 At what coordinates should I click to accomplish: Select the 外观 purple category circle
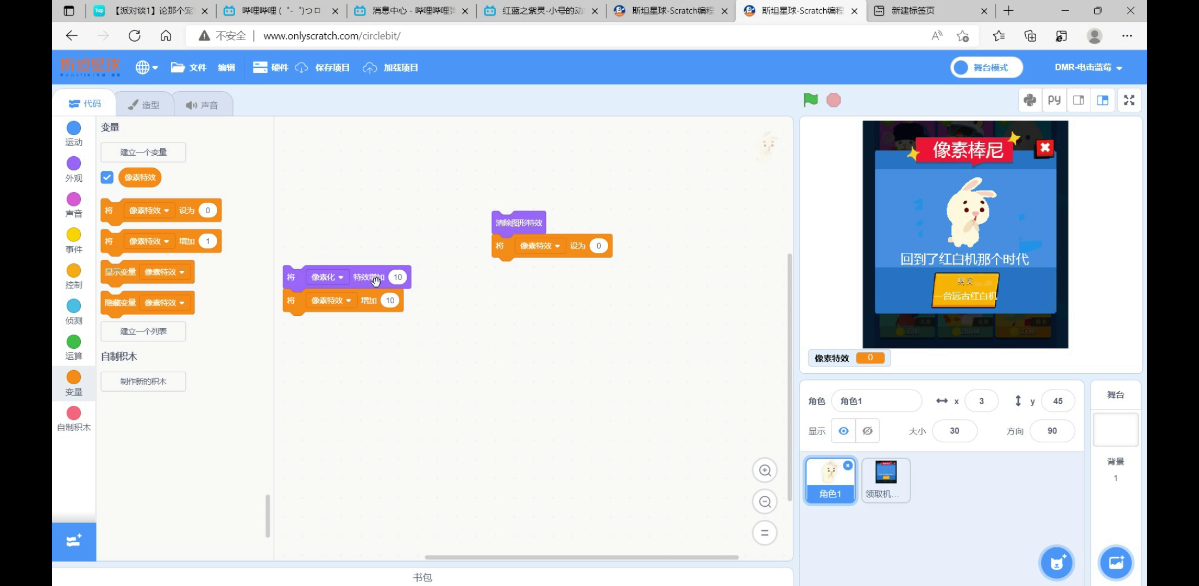pyautogui.click(x=74, y=164)
